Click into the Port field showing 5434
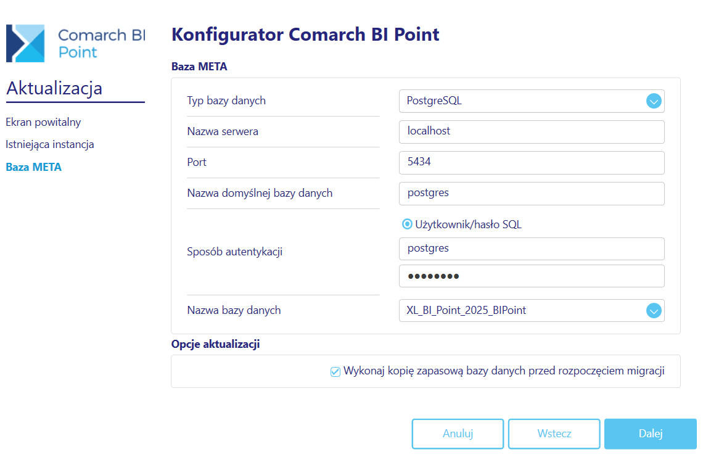The image size is (703, 457). click(531, 162)
